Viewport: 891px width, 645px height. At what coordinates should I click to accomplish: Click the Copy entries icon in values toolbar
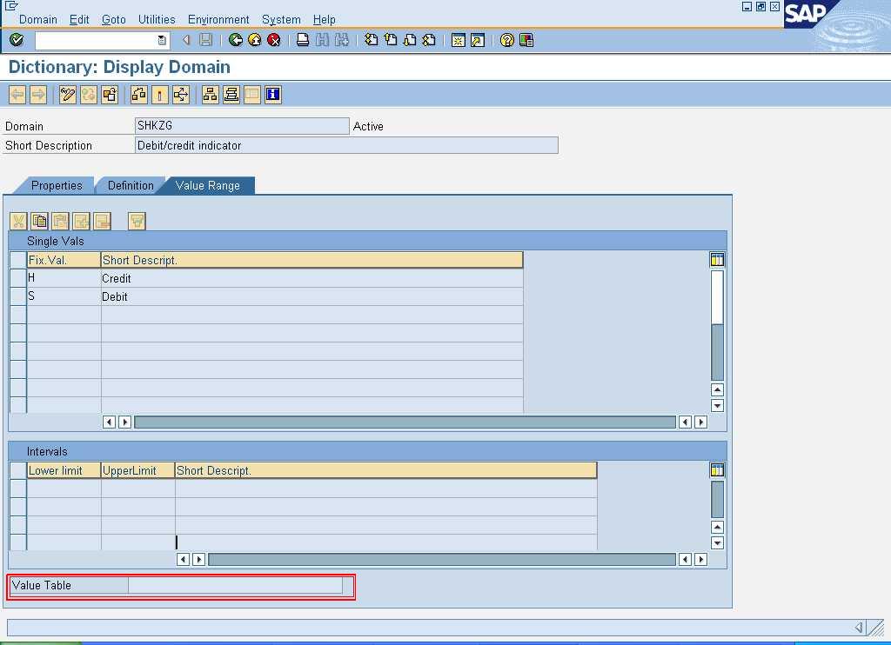pyautogui.click(x=39, y=220)
